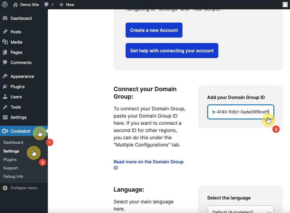Click Get help with connecting your account
The width and height of the screenshot is (290, 213).
click(172, 51)
